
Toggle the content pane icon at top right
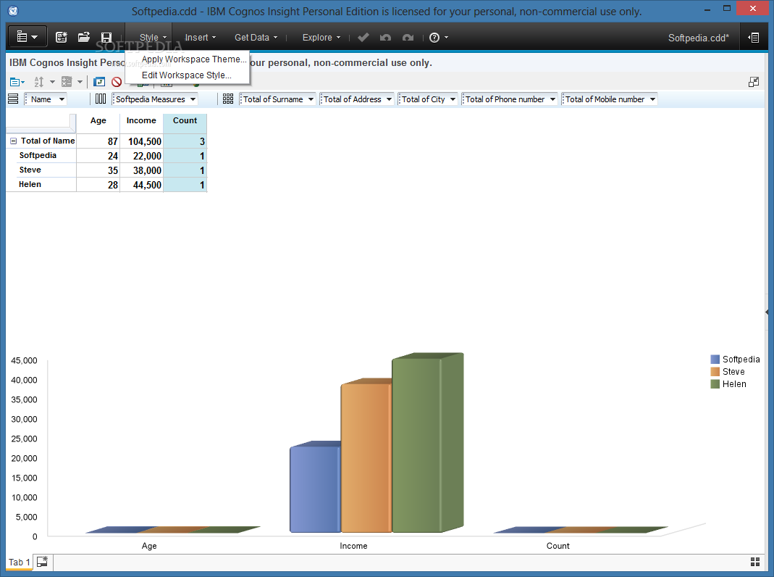click(x=753, y=38)
